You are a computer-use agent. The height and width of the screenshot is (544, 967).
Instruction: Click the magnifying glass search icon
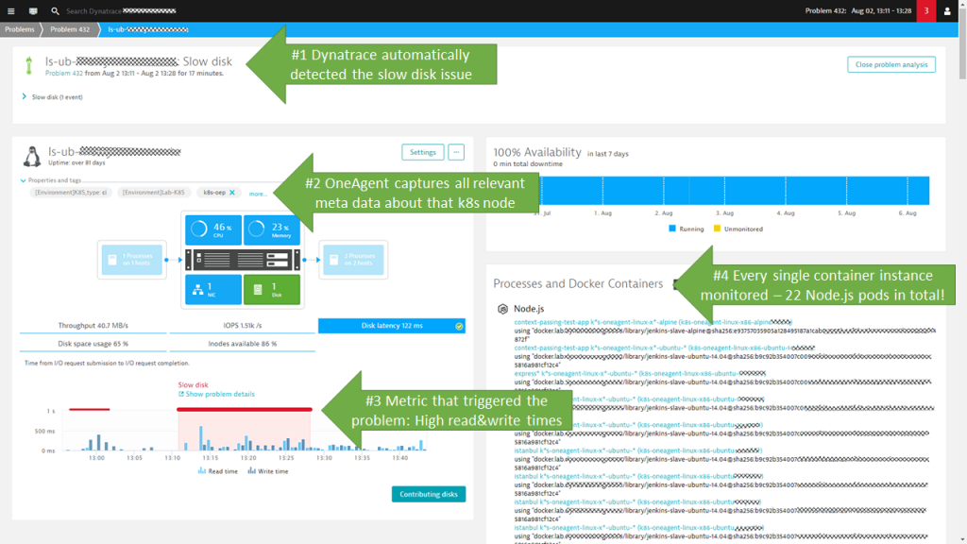[x=55, y=11]
